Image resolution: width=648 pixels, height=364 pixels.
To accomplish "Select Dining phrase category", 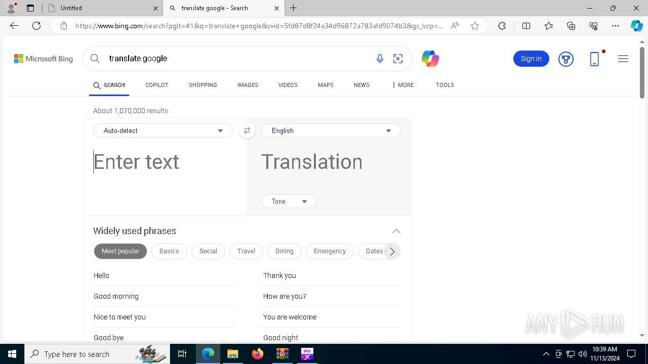I will click(285, 251).
